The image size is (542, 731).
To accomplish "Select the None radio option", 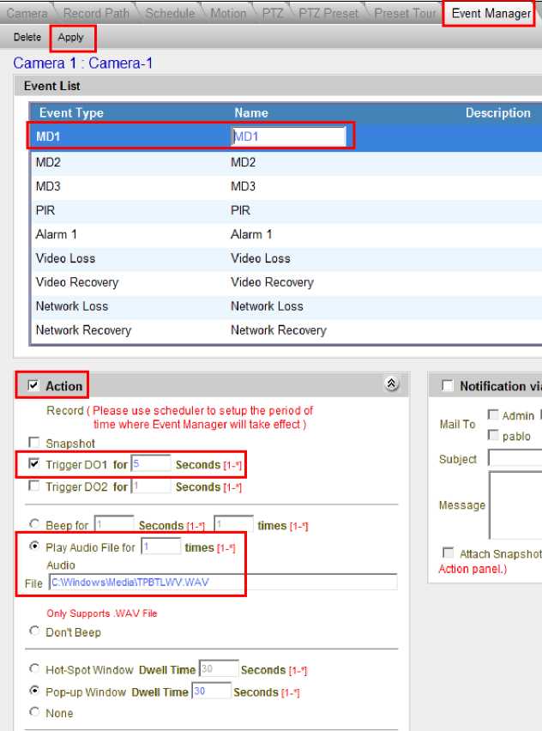I will point(34,713).
